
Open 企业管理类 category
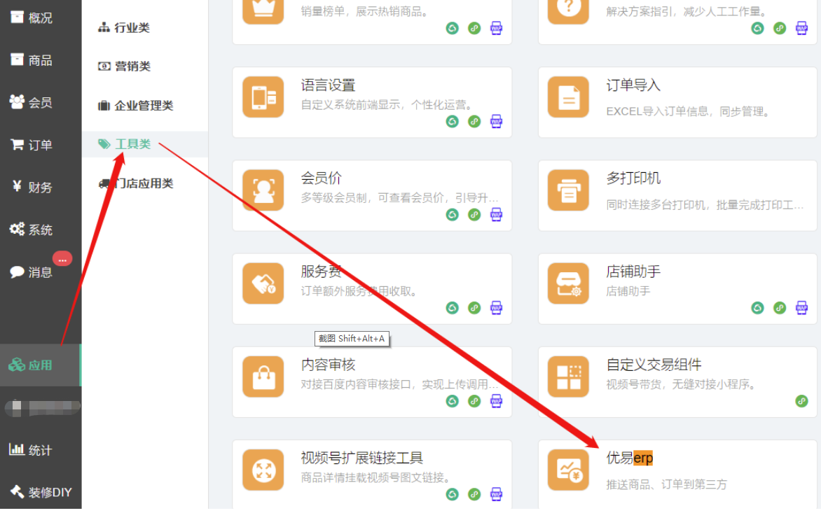point(143,106)
